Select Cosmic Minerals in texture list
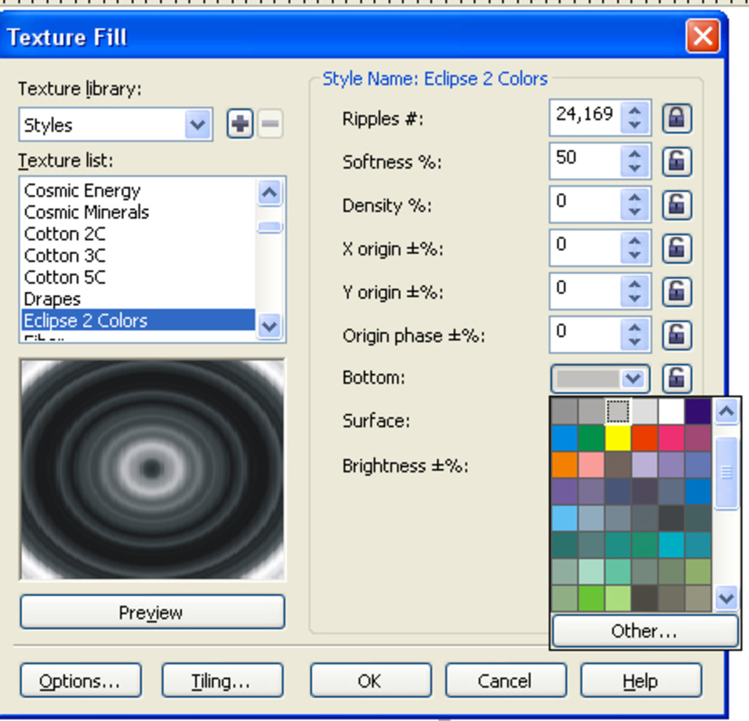This screenshot has height=721, width=749. [86, 212]
